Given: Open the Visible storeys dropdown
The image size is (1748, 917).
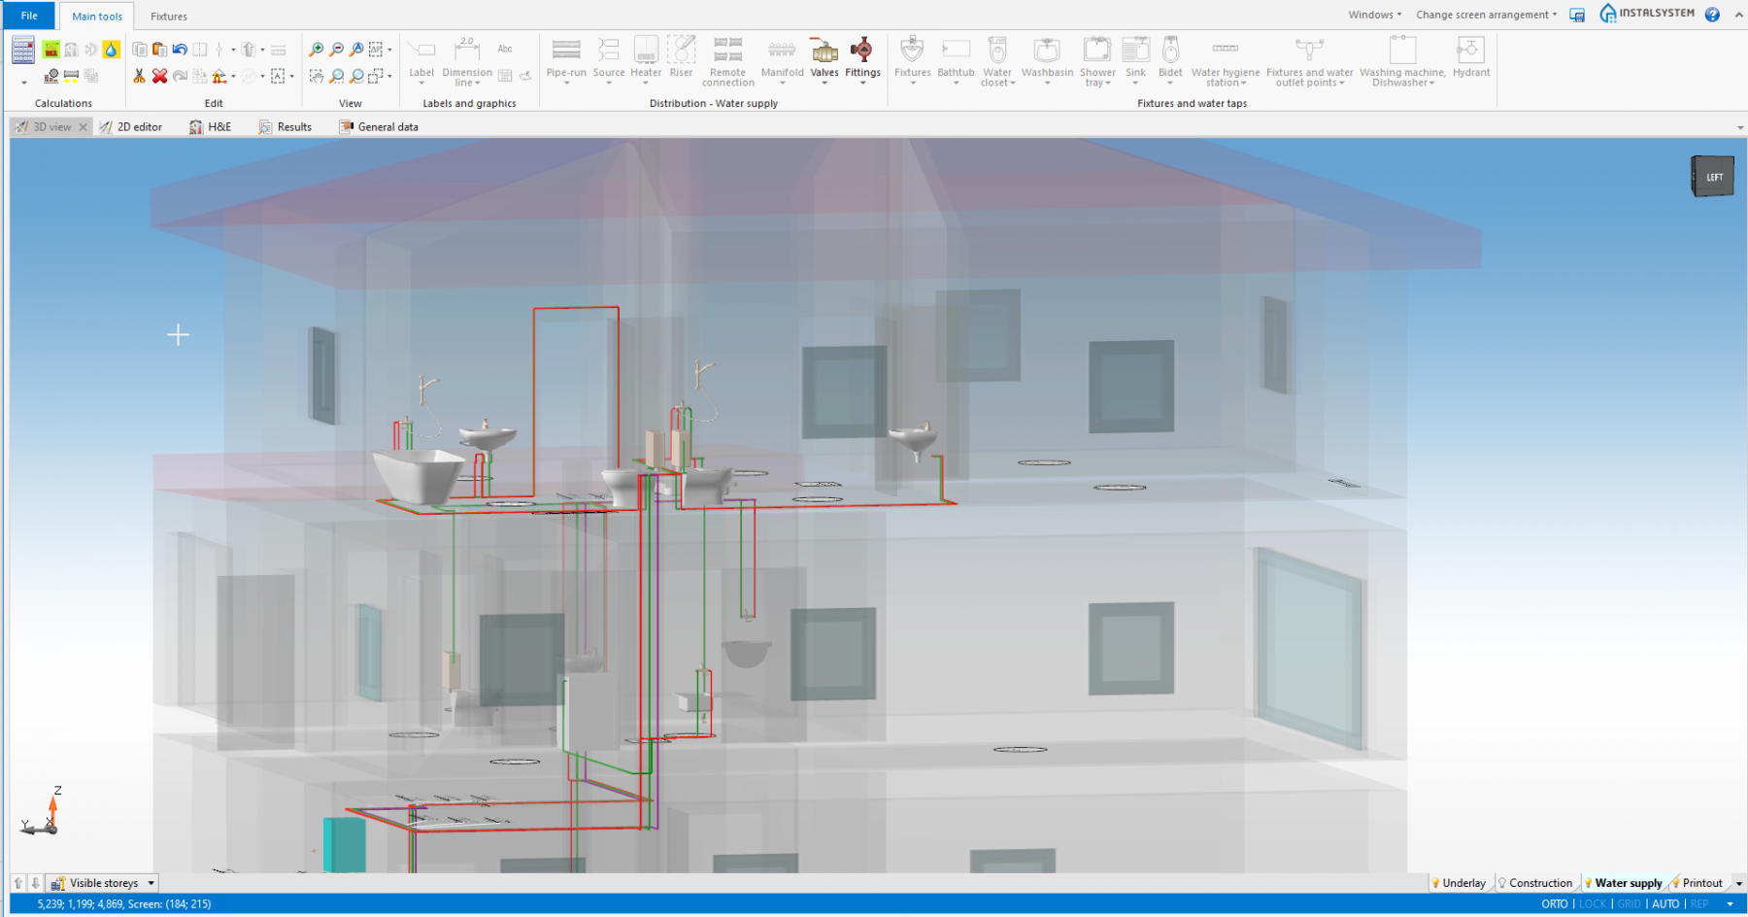Looking at the screenshot, I should click(x=150, y=882).
